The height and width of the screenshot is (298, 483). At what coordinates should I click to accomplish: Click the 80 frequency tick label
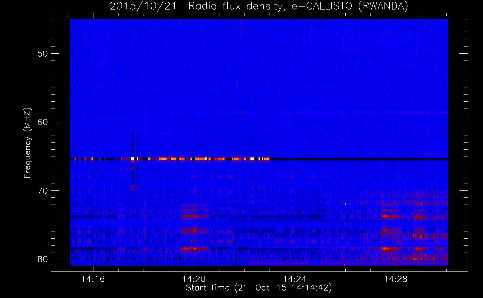[43, 259]
